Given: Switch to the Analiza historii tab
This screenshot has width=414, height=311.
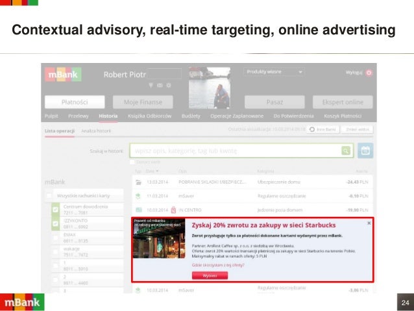Looking at the screenshot, I should tap(96, 131).
